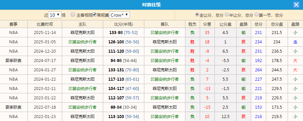Open the Crow* company dropdown

[x=119, y=15]
